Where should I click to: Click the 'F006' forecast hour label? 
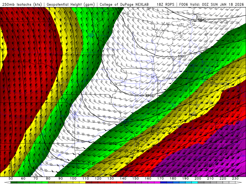click(183, 5)
